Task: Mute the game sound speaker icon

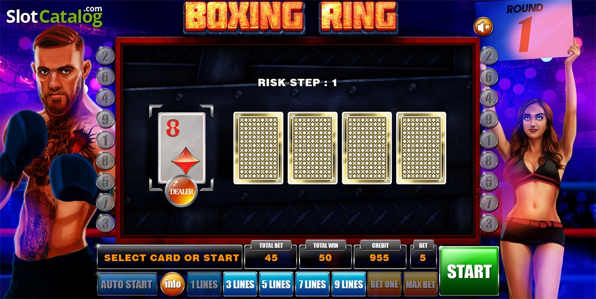Action: [x=483, y=27]
